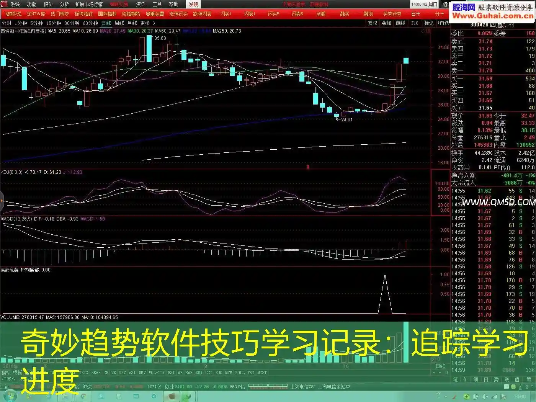Click the 24.01 low price label
Image resolution: width=536 pixels, height=402 pixels.
346,120
